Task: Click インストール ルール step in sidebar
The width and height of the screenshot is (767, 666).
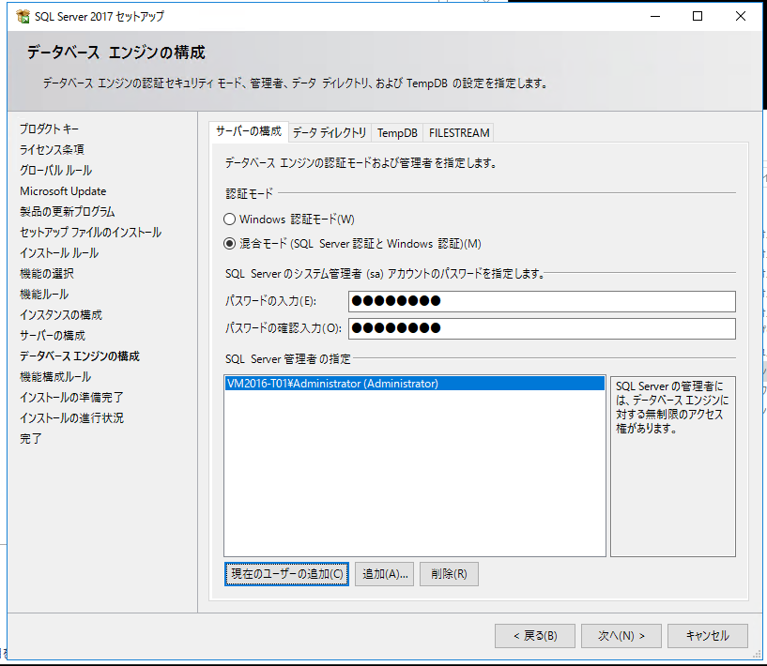Action: 59,253
